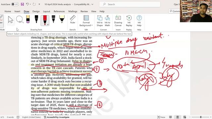Switch to Print Layout view icon
The width and height of the screenshot is (212, 119).
pos(178,117)
